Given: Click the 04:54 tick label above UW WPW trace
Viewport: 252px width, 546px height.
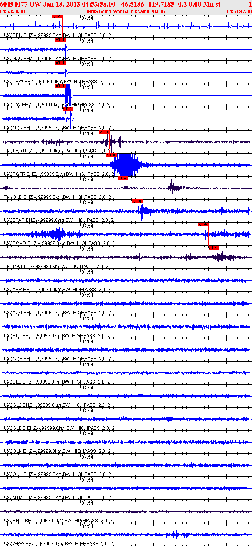Looking at the screenshot, I should tap(88, 526).
